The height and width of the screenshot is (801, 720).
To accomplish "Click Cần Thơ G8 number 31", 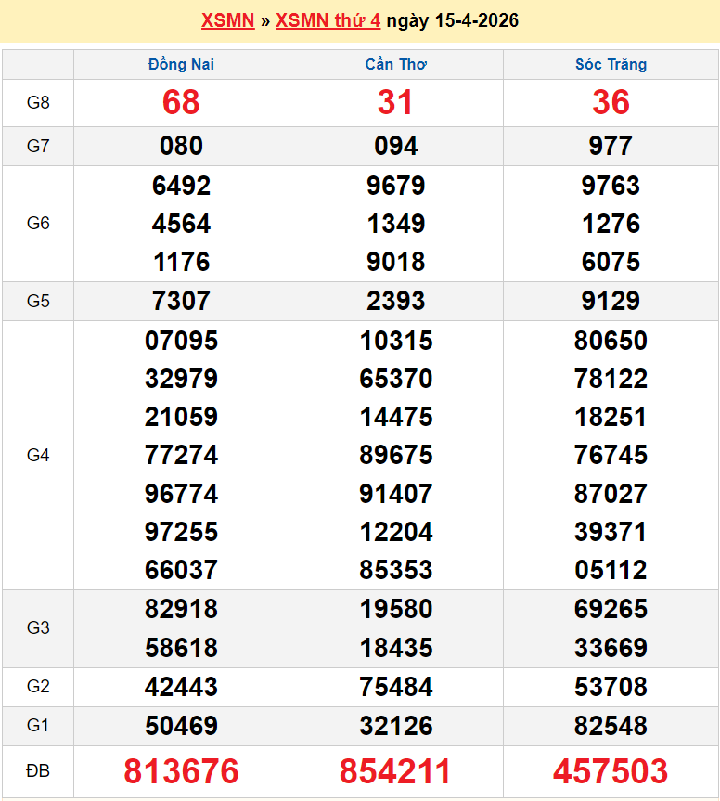I will point(396,103).
